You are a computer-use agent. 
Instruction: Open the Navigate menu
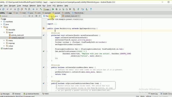coord(12,6)
